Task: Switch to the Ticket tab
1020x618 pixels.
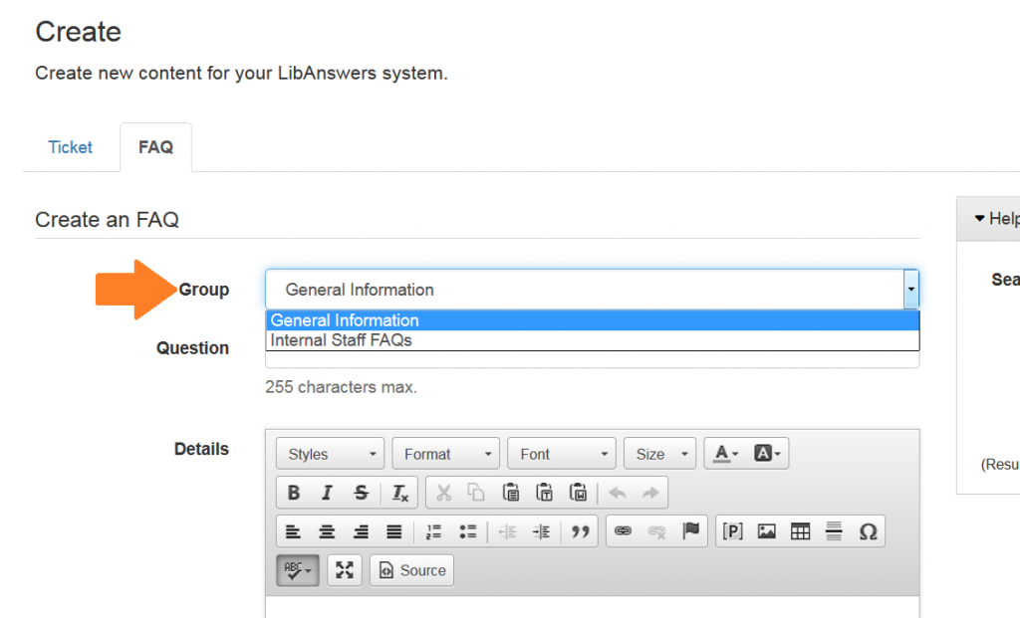Action: tap(70, 146)
